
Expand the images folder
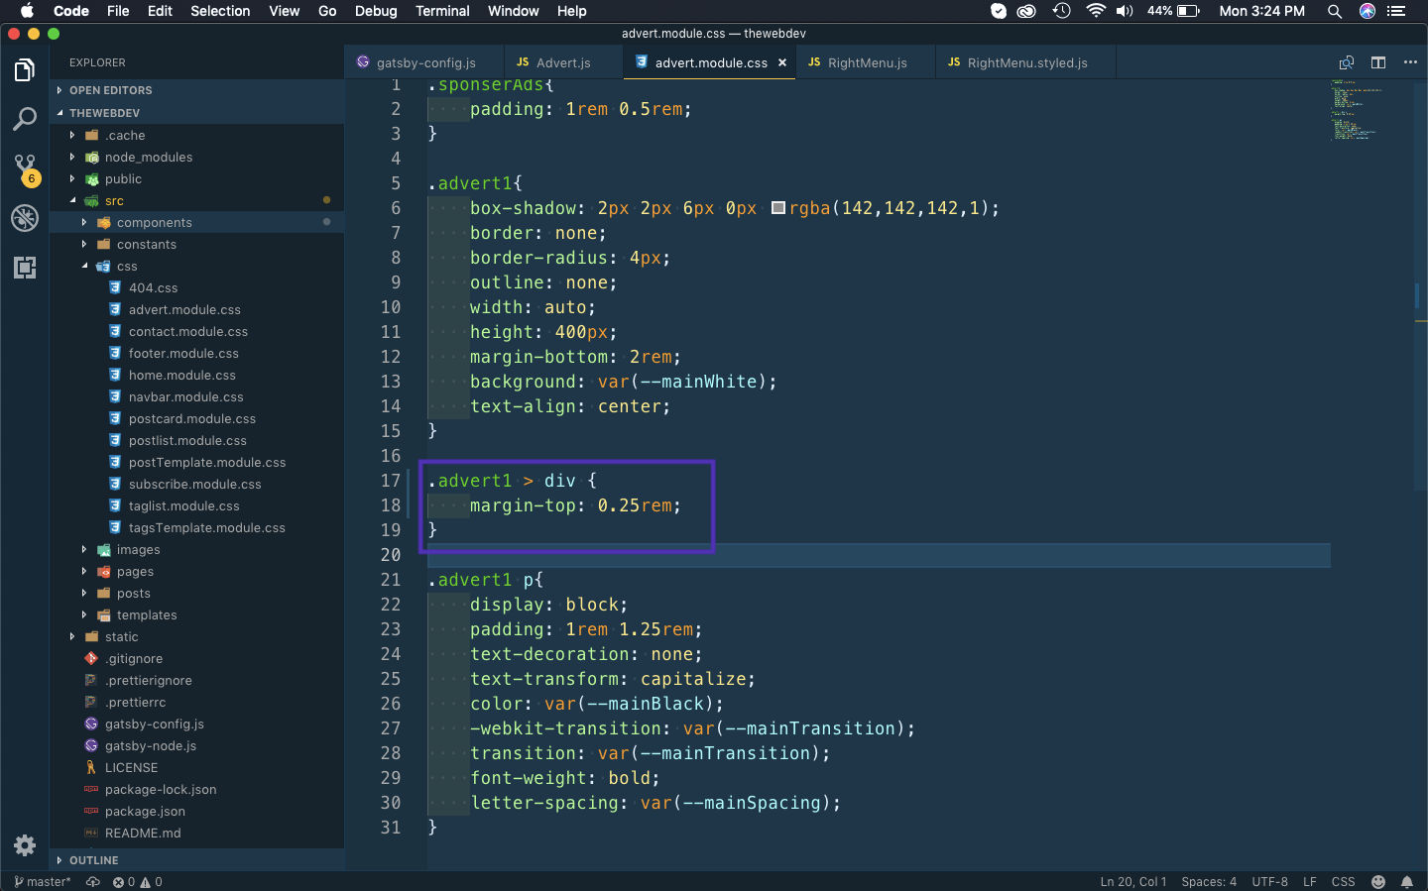click(197, 550)
